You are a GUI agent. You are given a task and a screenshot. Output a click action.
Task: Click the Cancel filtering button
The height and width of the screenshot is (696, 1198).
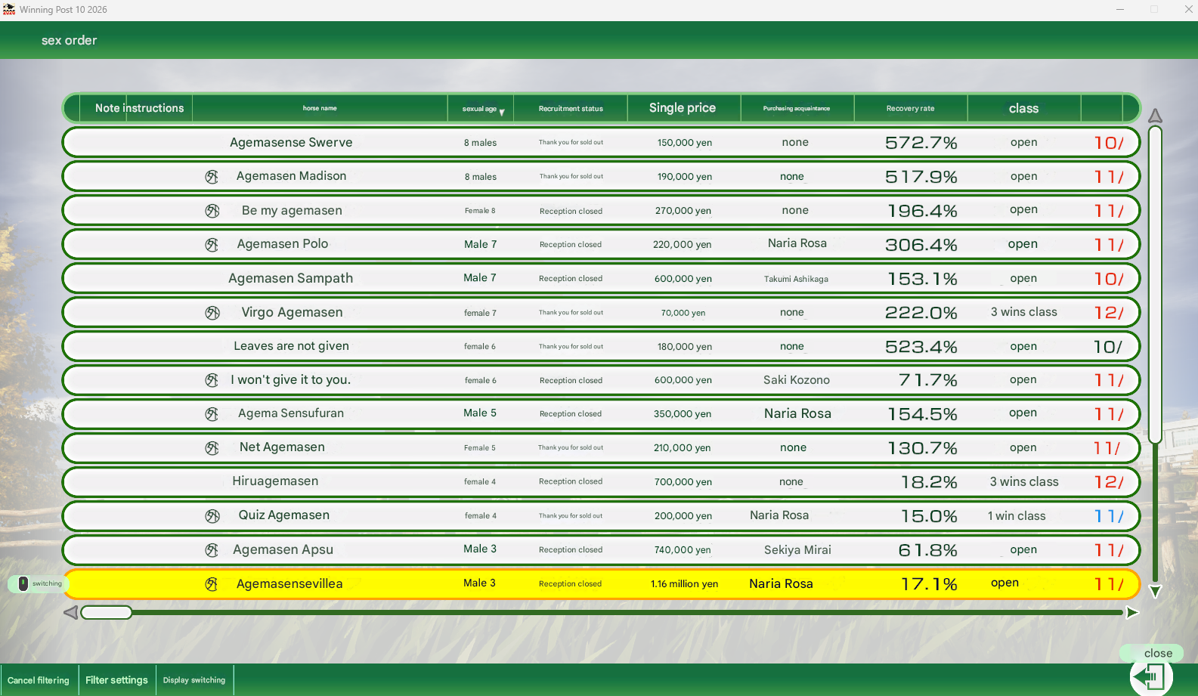39,680
